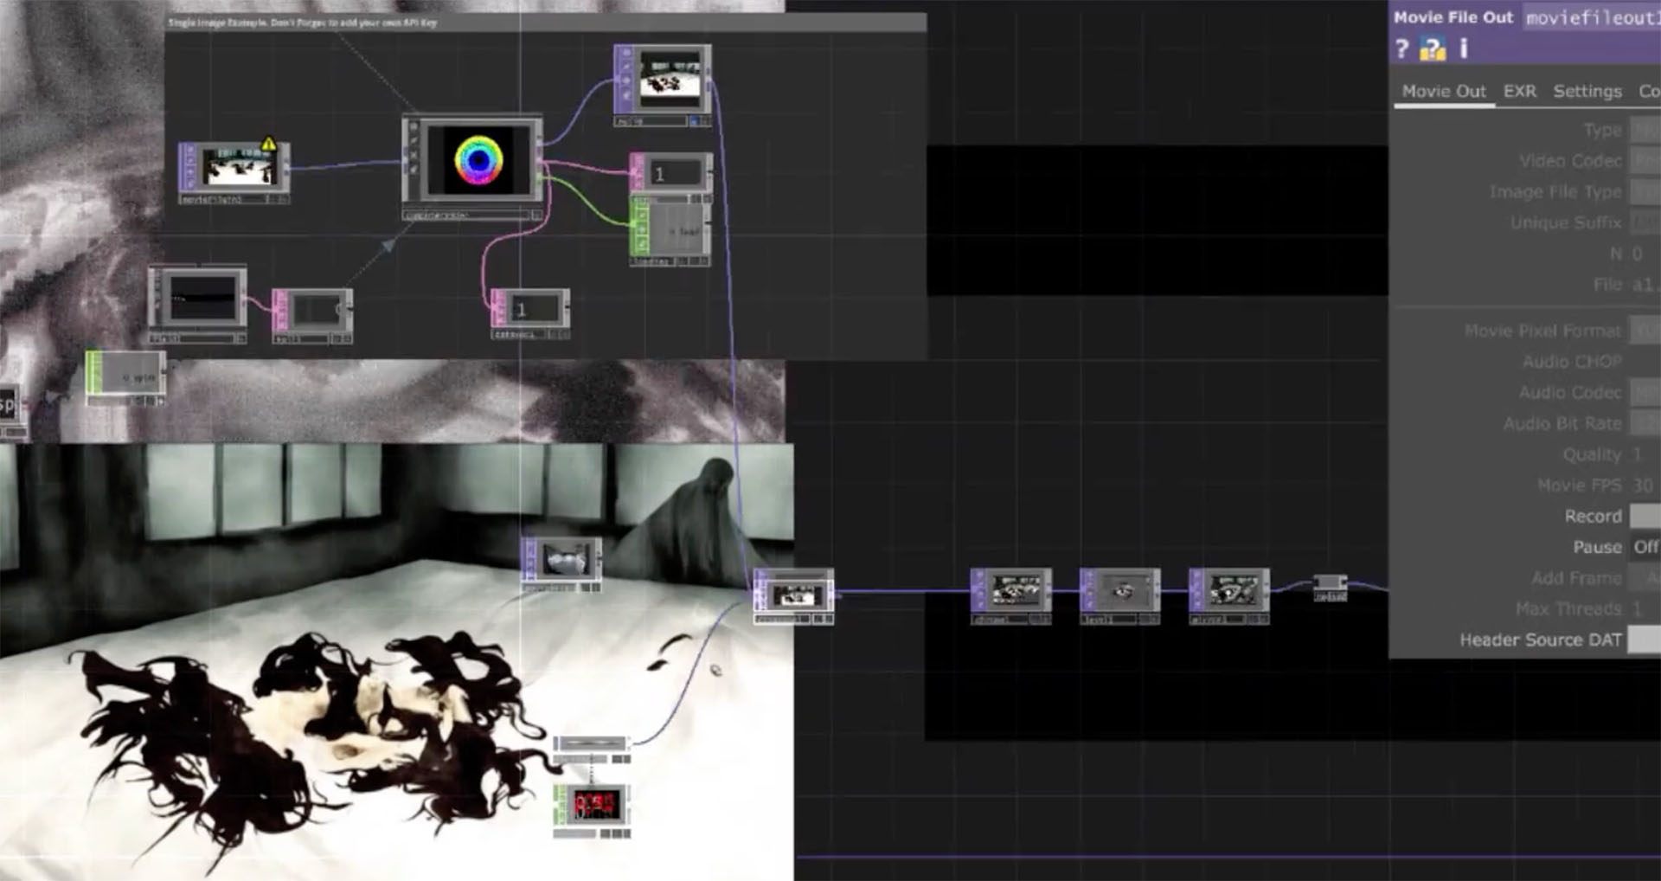The height and width of the screenshot is (881, 1661).
Task: Open operator help question mark icon
Action: [1401, 49]
